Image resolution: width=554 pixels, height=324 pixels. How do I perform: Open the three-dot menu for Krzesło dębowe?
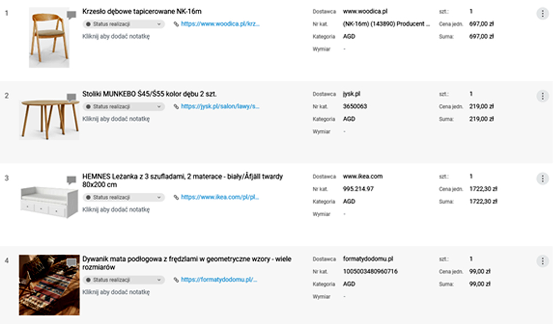click(542, 13)
